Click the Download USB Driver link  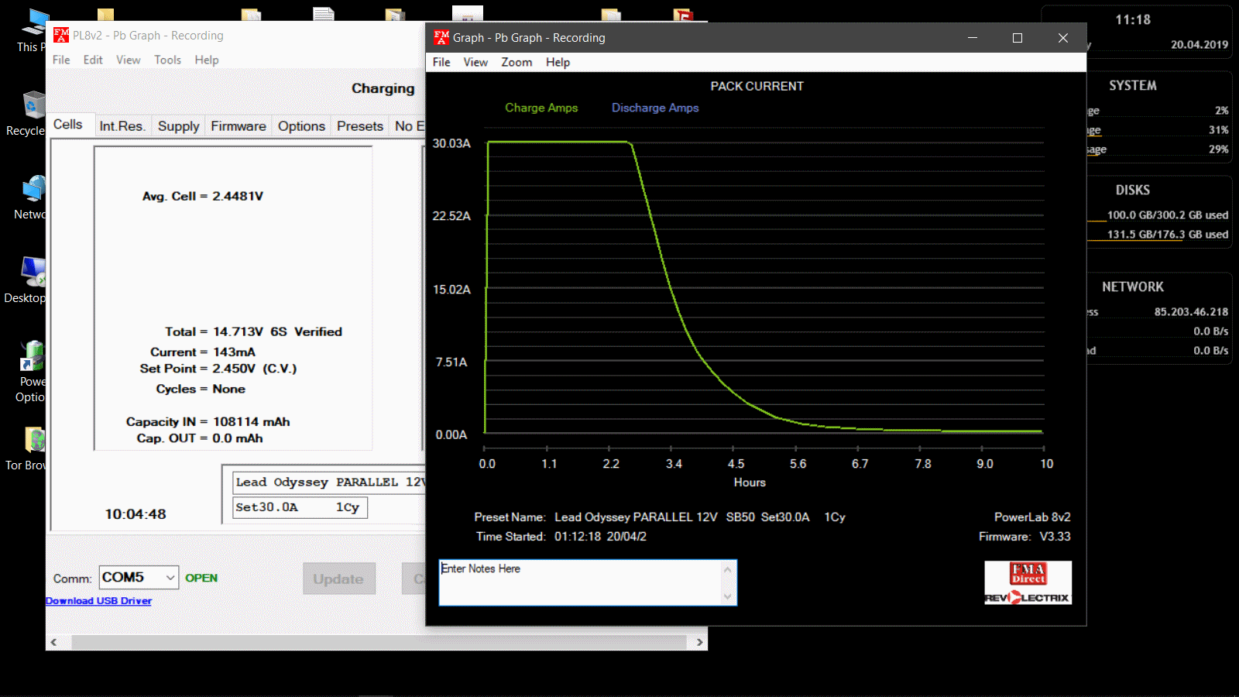98,601
